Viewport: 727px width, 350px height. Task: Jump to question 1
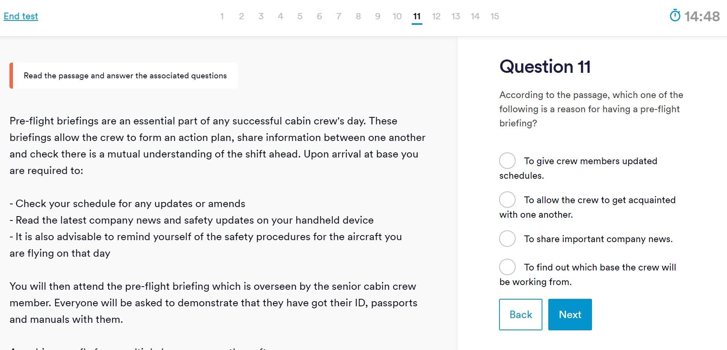pos(222,16)
